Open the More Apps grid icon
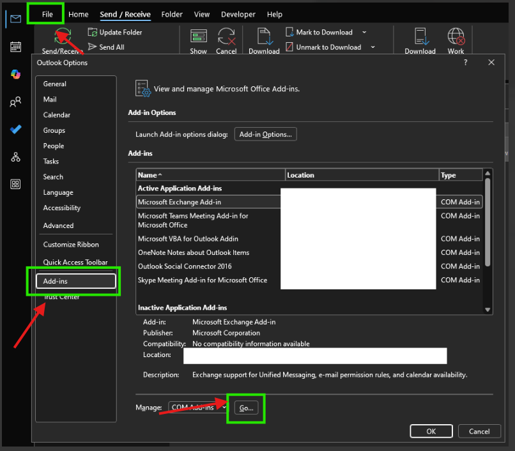The height and width of the screenshot is (451, 515). (15, 184)
